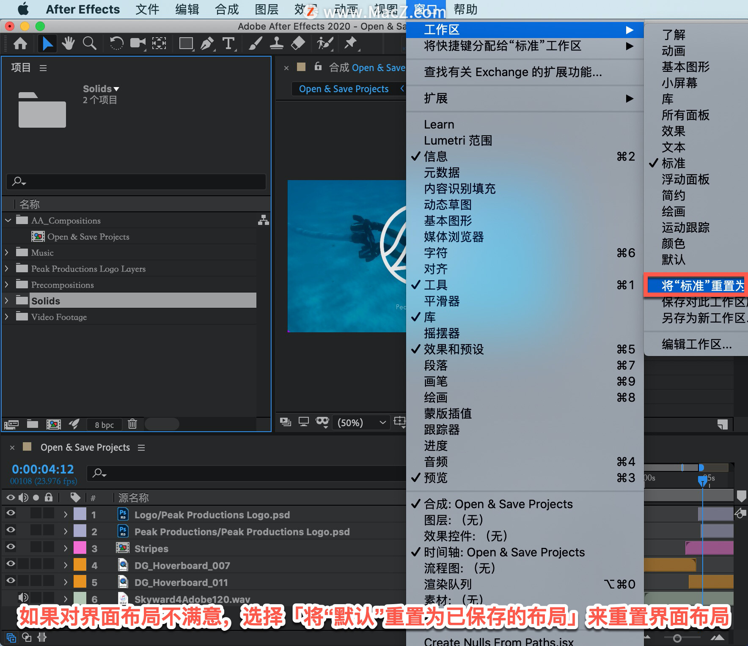
Task: Click the 8 bpc color depth button
Action: coord(104,425)
